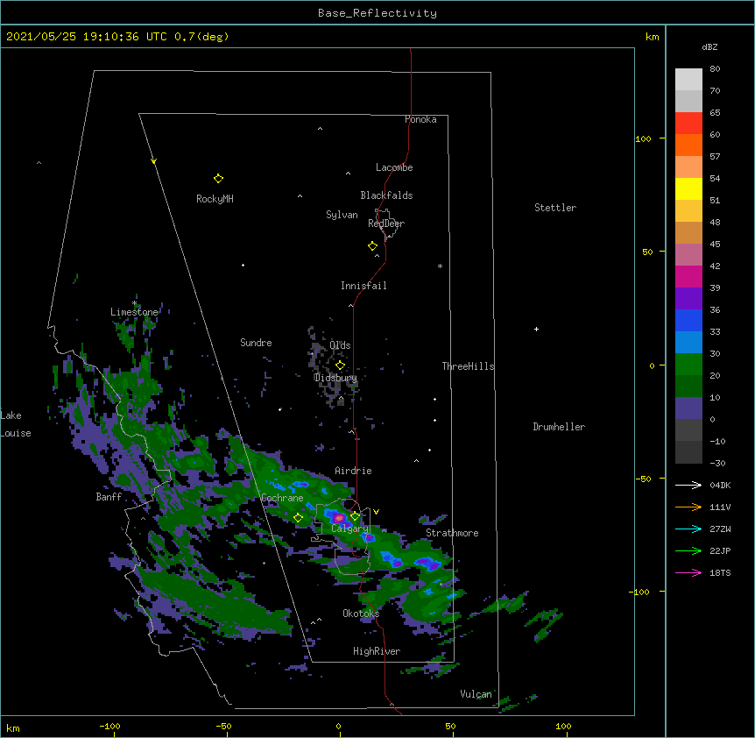Screen dimensions: 755x738
Task: Click the Olds town label
Action: (x=340, y=345)
